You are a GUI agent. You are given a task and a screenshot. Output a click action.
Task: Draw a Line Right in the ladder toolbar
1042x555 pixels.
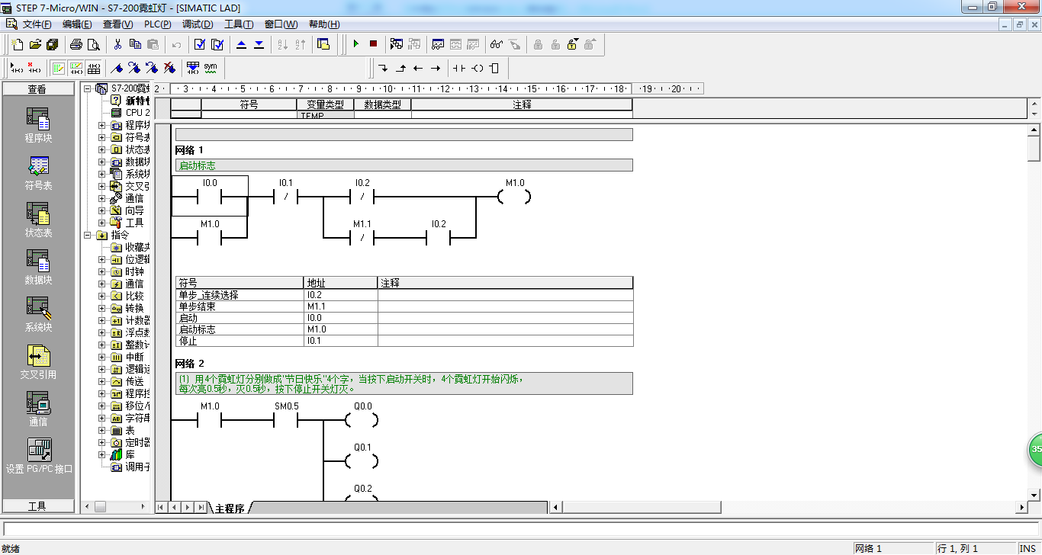coord(436,68)
